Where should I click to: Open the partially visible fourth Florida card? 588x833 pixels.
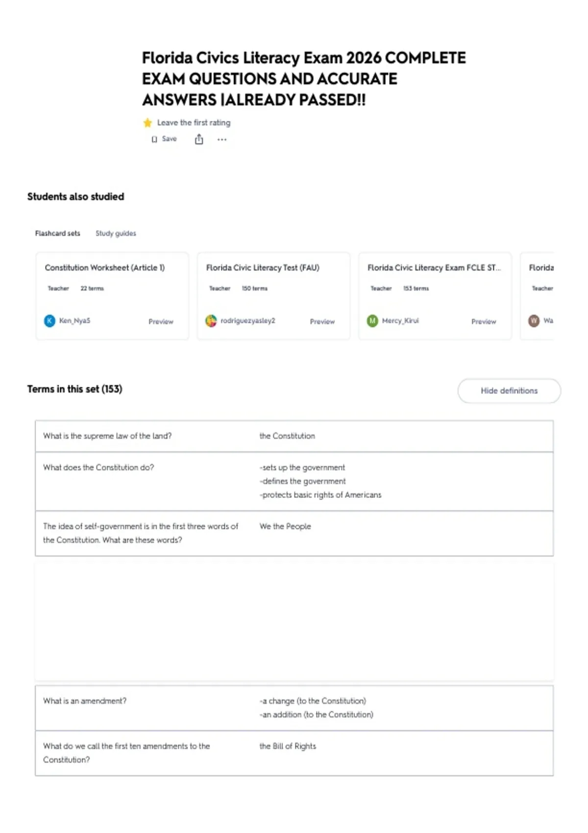(538, 296)
